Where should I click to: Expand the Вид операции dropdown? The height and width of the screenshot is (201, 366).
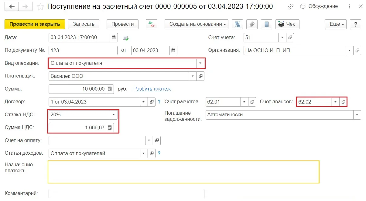(x=200, y=63)
